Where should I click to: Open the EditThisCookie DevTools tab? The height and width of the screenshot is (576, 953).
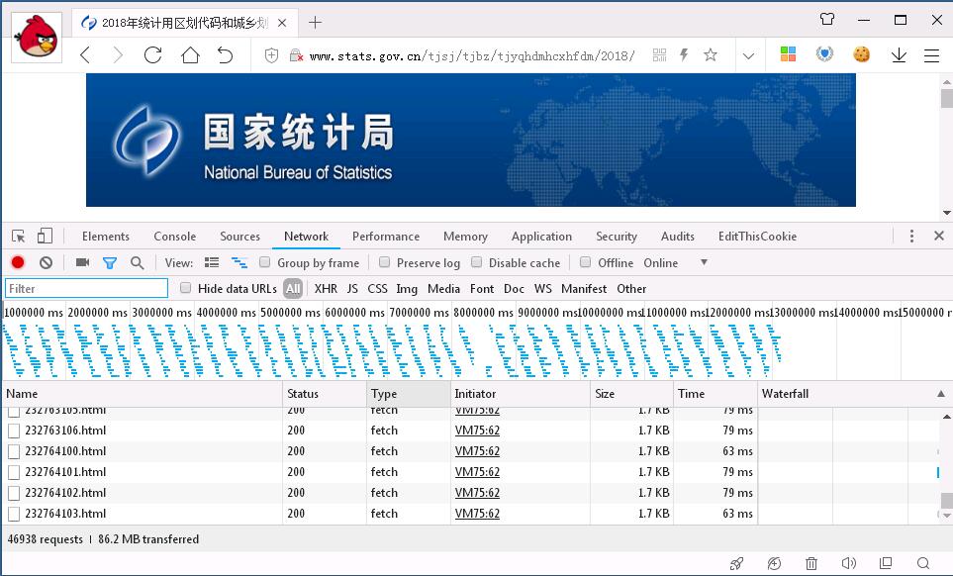[757, 237]
